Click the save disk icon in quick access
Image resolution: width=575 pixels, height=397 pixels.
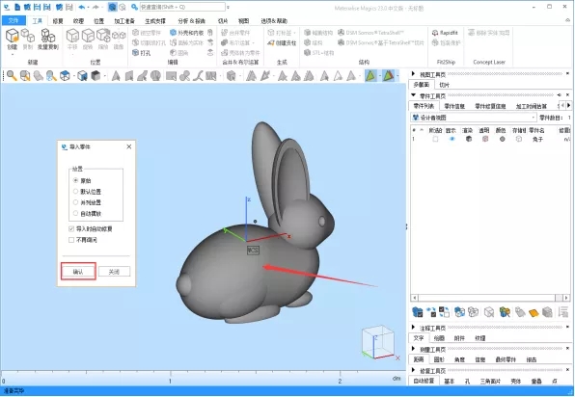click(x=37, y=7)
